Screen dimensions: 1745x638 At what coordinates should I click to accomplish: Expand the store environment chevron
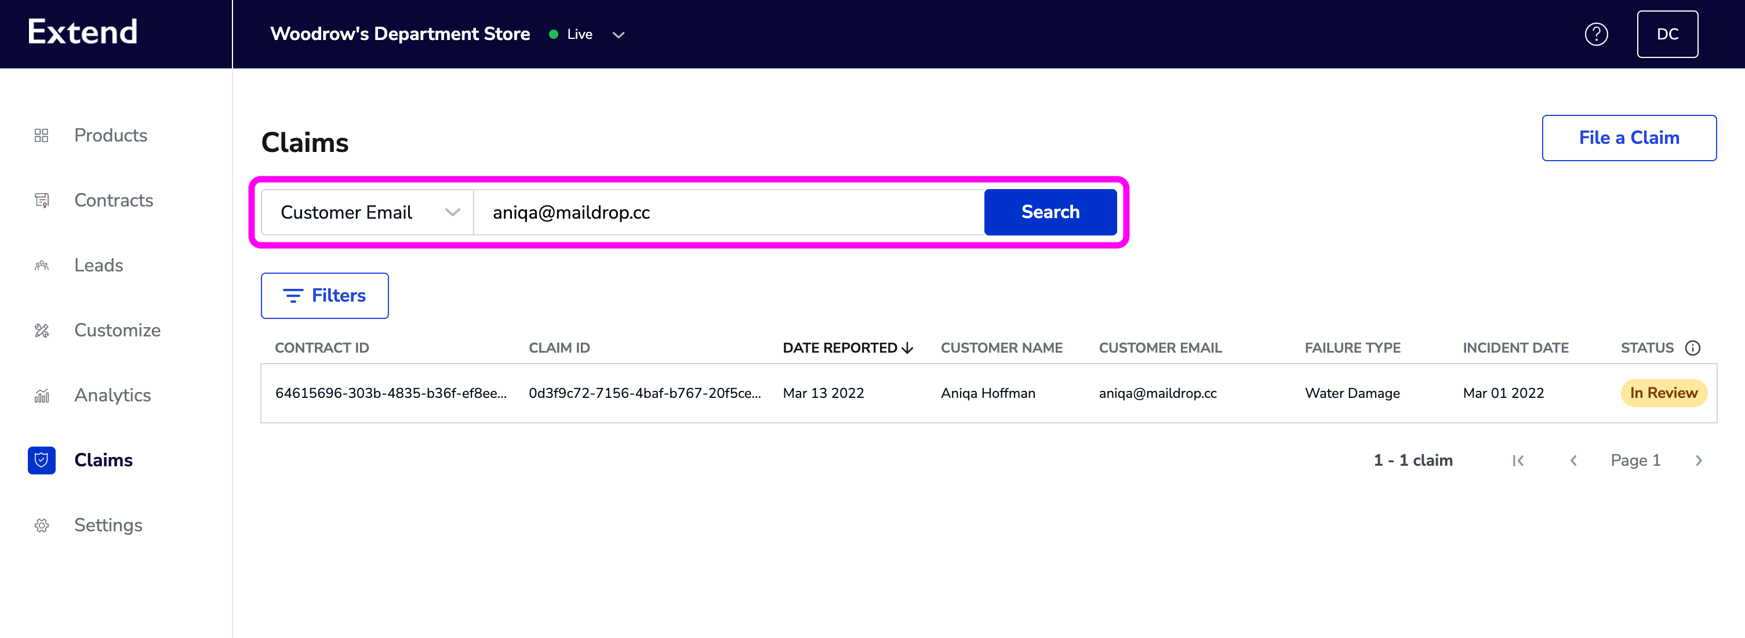618,35
